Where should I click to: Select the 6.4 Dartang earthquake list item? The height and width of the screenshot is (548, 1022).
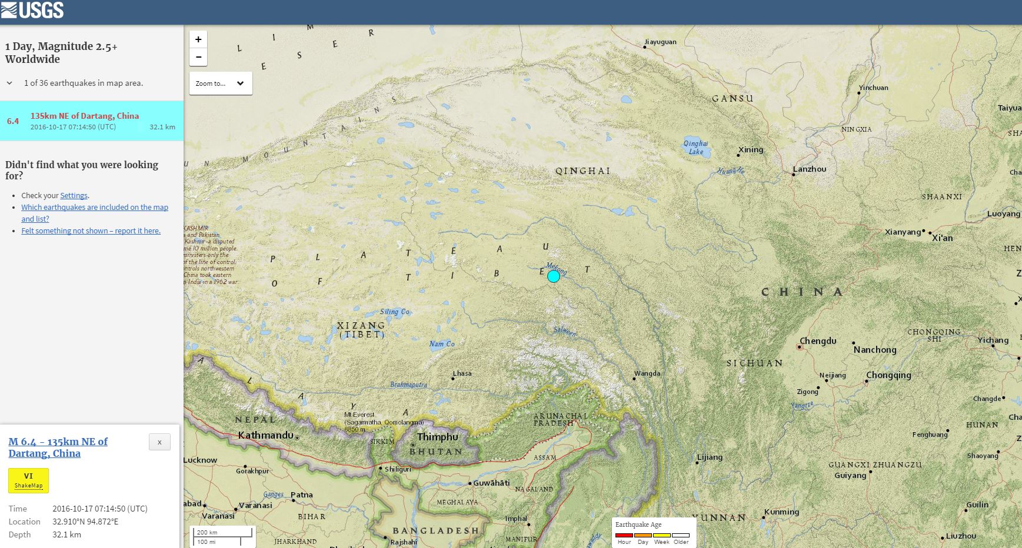click(92, 121)
